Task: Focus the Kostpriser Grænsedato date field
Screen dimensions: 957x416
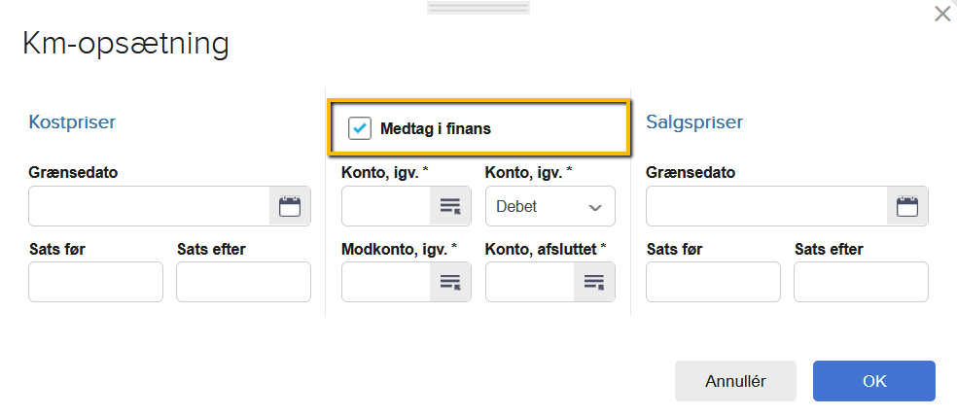Action: (x=150, y=206)
